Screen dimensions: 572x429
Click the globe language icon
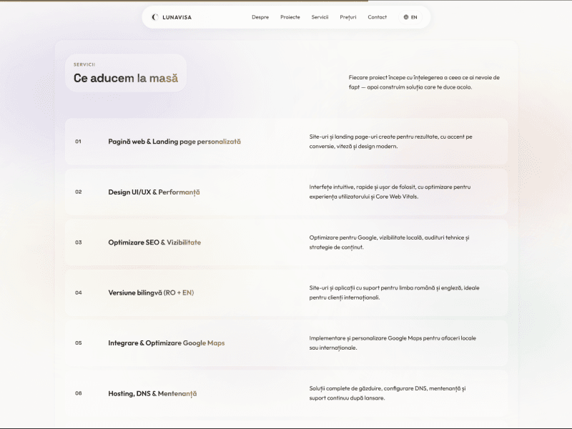pos(406,17)
